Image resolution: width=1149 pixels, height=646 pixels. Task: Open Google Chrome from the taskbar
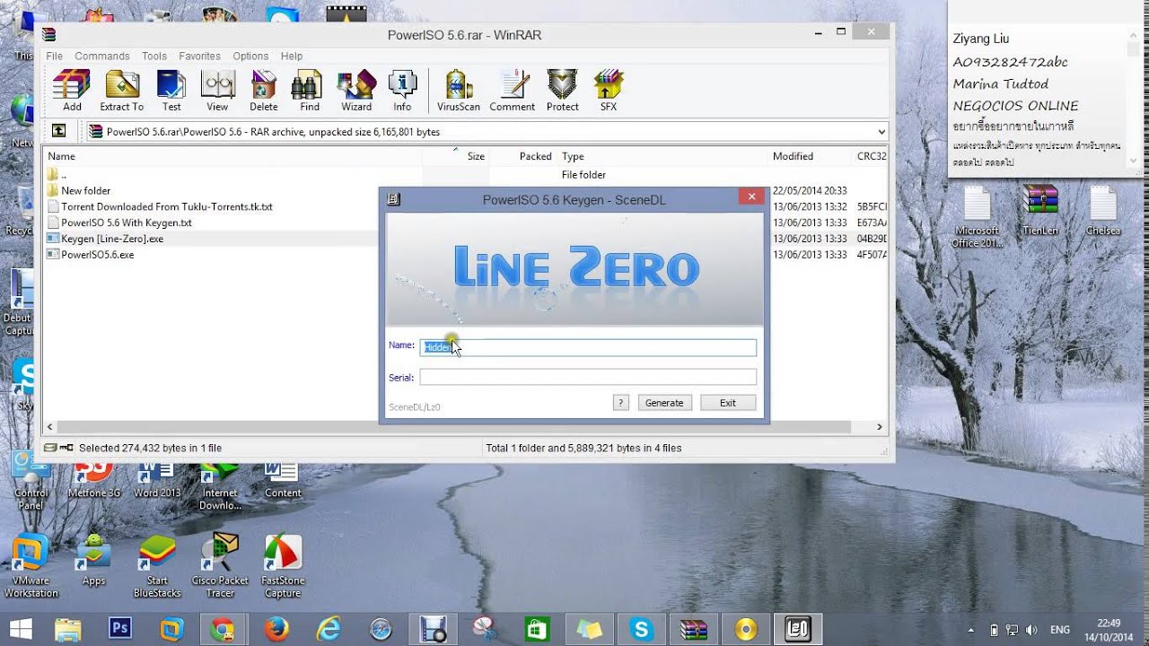coord(223,629)
